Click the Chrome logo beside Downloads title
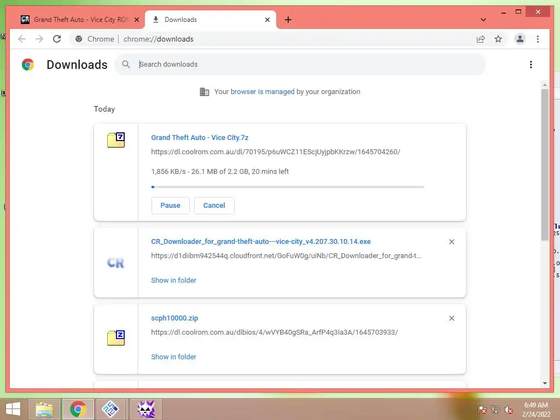 click(x=28, y=65)
